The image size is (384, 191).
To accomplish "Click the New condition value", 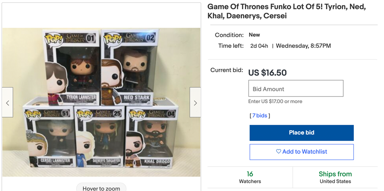I will pyautogui.click(x=254, y=35).
